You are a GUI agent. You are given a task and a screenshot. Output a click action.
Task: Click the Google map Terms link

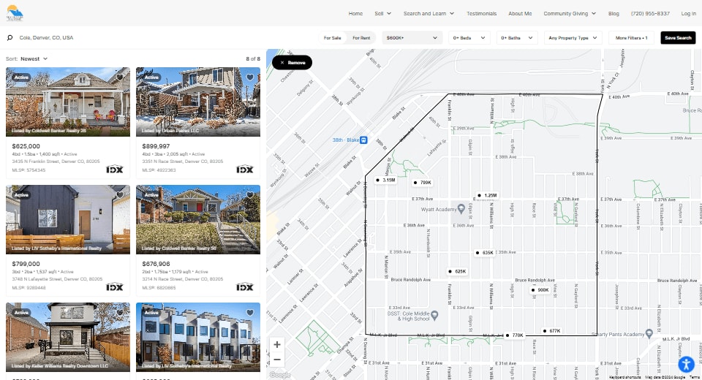(694, 377)
